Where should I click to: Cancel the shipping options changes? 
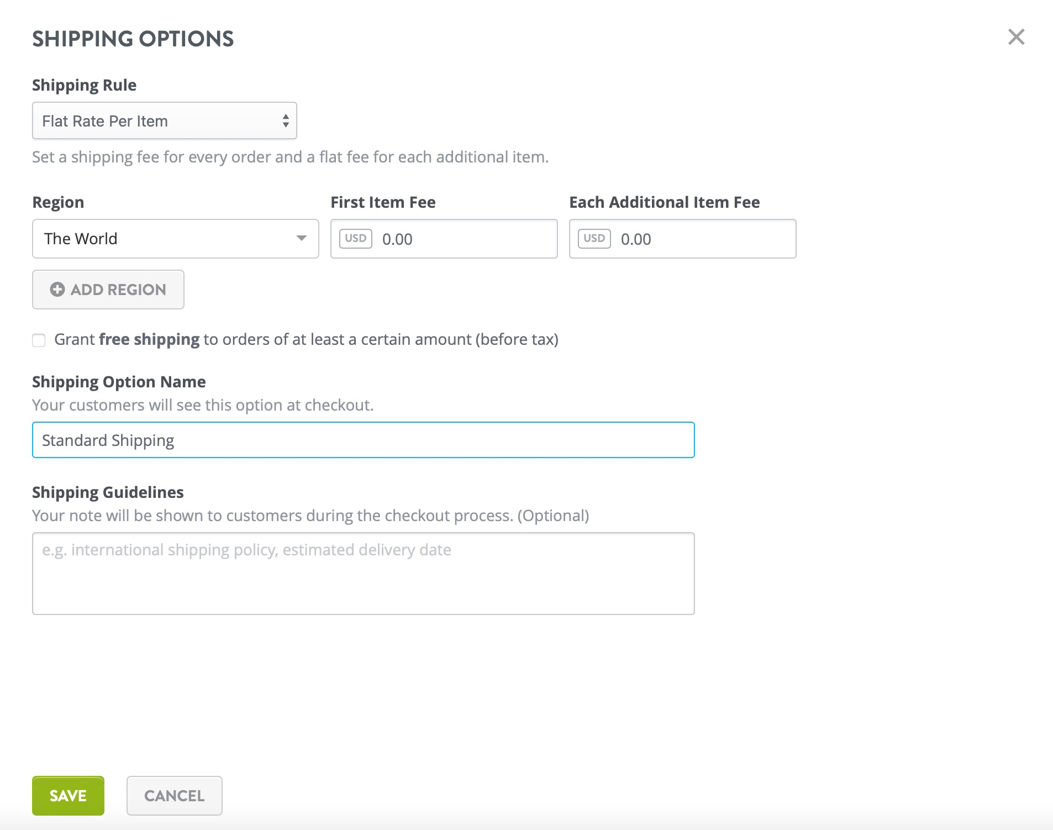point(174,796)
